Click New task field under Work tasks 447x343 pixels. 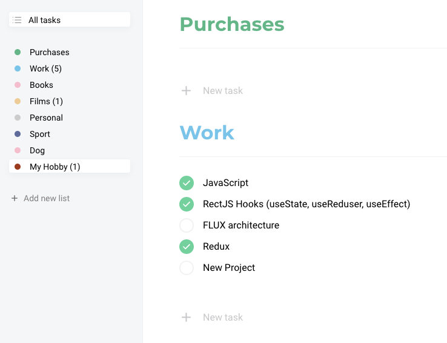tap(223, 318)
